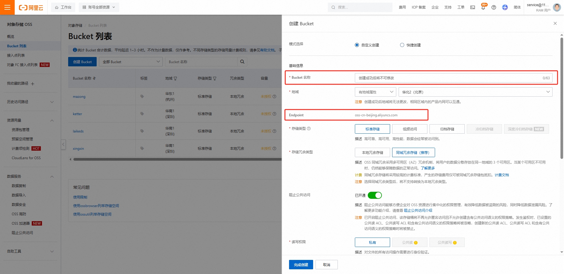Click the Alibaba Cloud logo
Viewport: 564px width, 274px height.
30,7
